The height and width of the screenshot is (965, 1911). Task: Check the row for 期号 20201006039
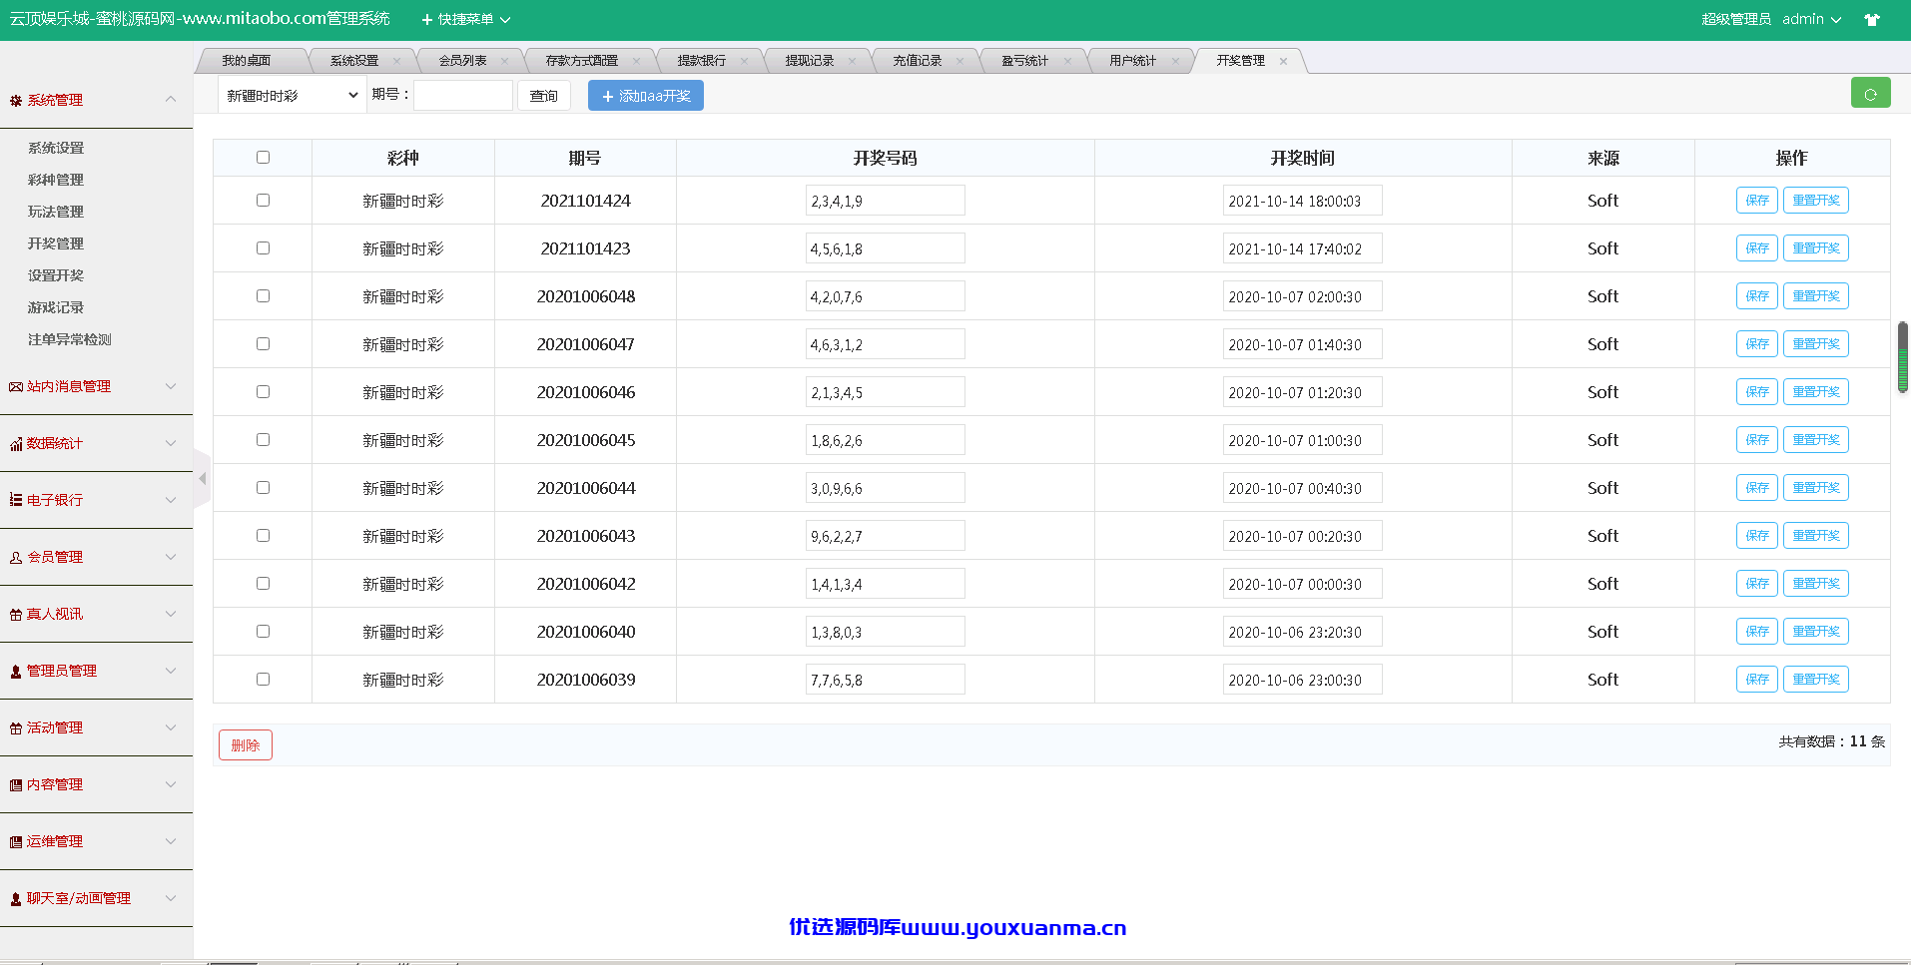(x=263, y=679)
